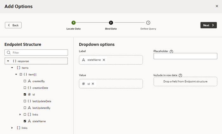This screenshot has height=134, width=222.
Task: Open help for Placeholder
Action: [x=171, y=51]
